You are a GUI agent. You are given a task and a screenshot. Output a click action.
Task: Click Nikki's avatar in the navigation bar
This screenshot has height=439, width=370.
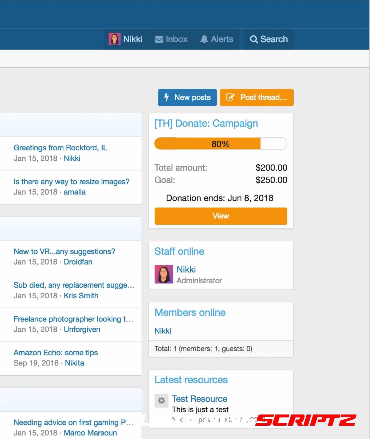pyautogui.click(x=114, y=39)
